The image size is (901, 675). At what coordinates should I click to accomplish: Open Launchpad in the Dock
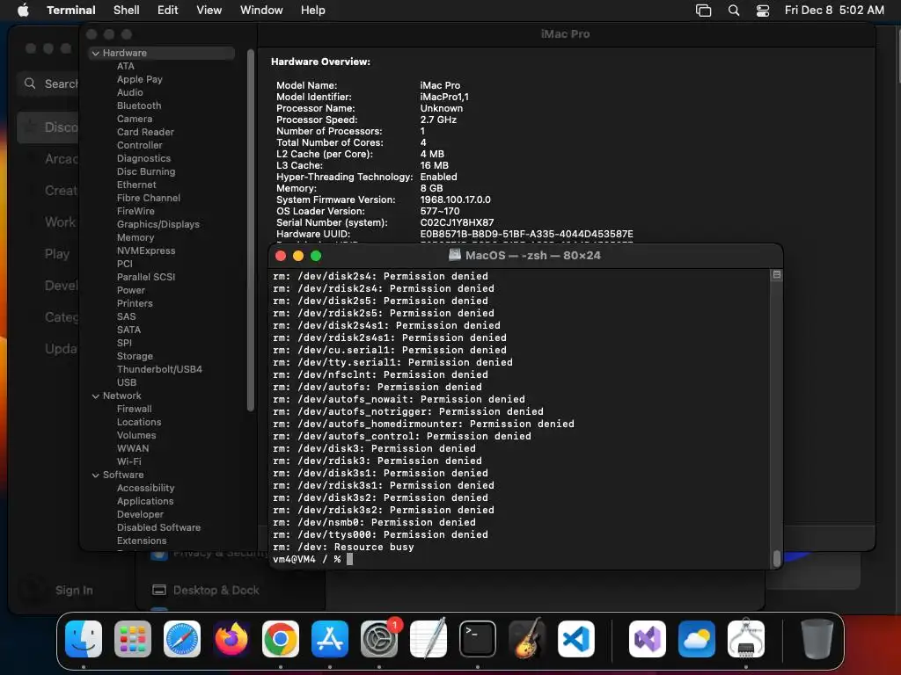click(x=133, y=639)
